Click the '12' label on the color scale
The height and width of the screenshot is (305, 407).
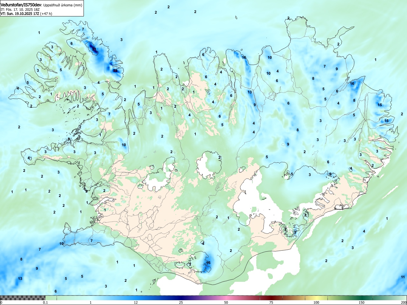click(136, 302)
